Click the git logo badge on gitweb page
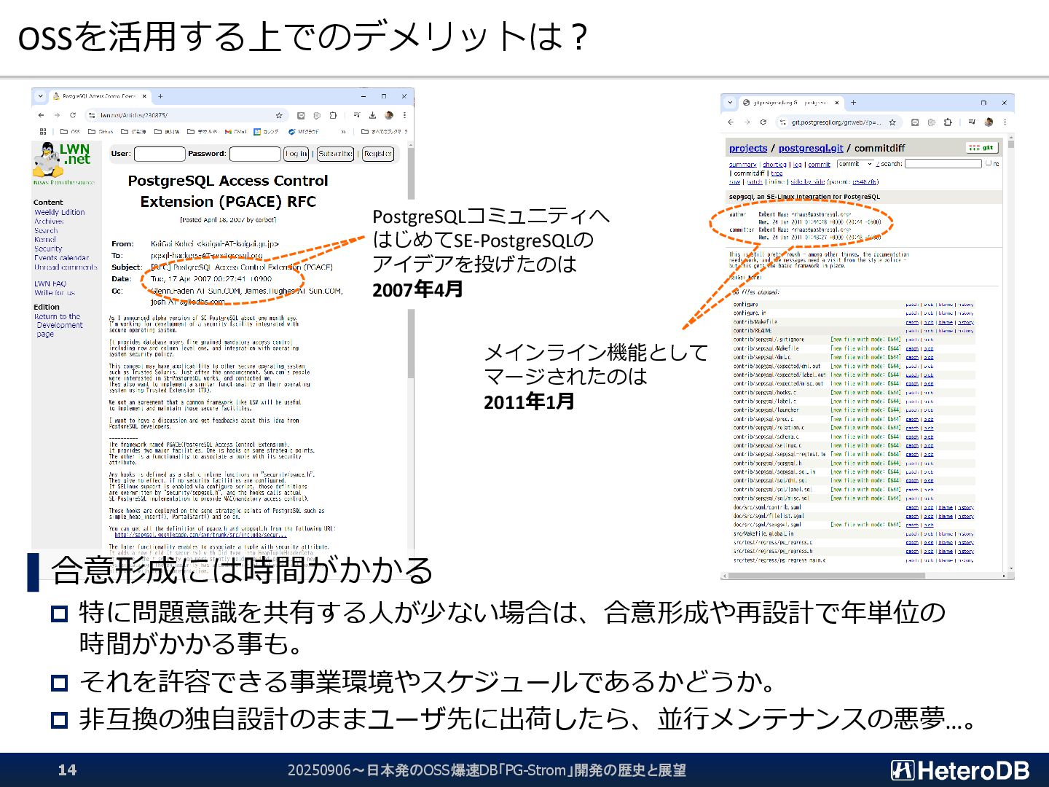The height and width of the screenshot is (787, 1049). [x=981, y=148]
